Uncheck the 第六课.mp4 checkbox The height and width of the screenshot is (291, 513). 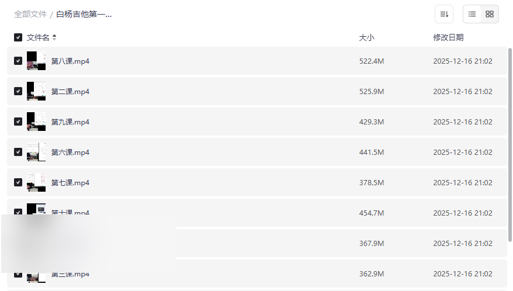[x=18, y=152]
